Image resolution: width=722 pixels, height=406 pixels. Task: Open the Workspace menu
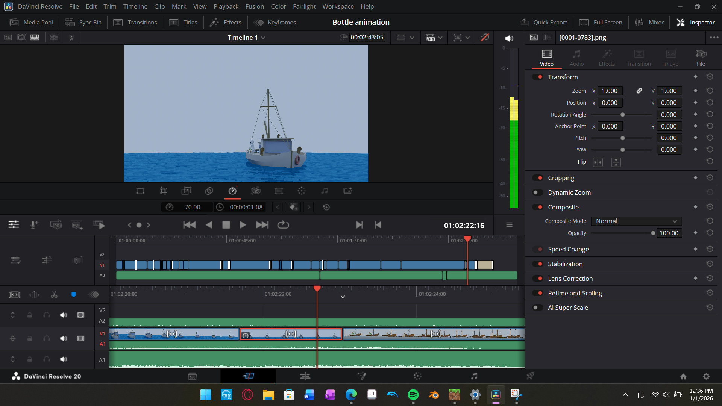[x=338, y=6]
